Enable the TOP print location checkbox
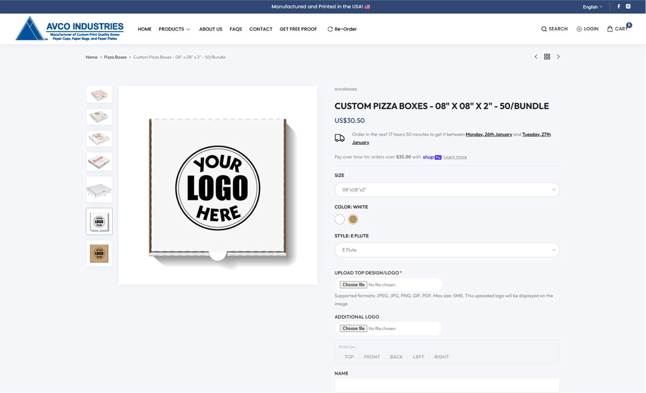The height and width of the screenshot is (393, 646). 341,357
